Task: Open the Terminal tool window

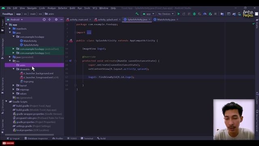Action: pyautogui.click(x=87, y=138)
